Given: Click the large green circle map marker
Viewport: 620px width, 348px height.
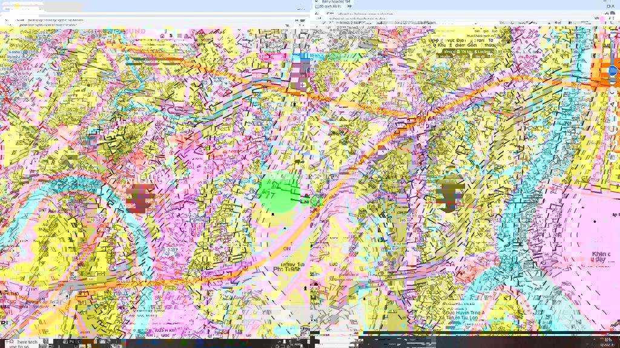Looking at the screenshot, I should coord(279,192).
